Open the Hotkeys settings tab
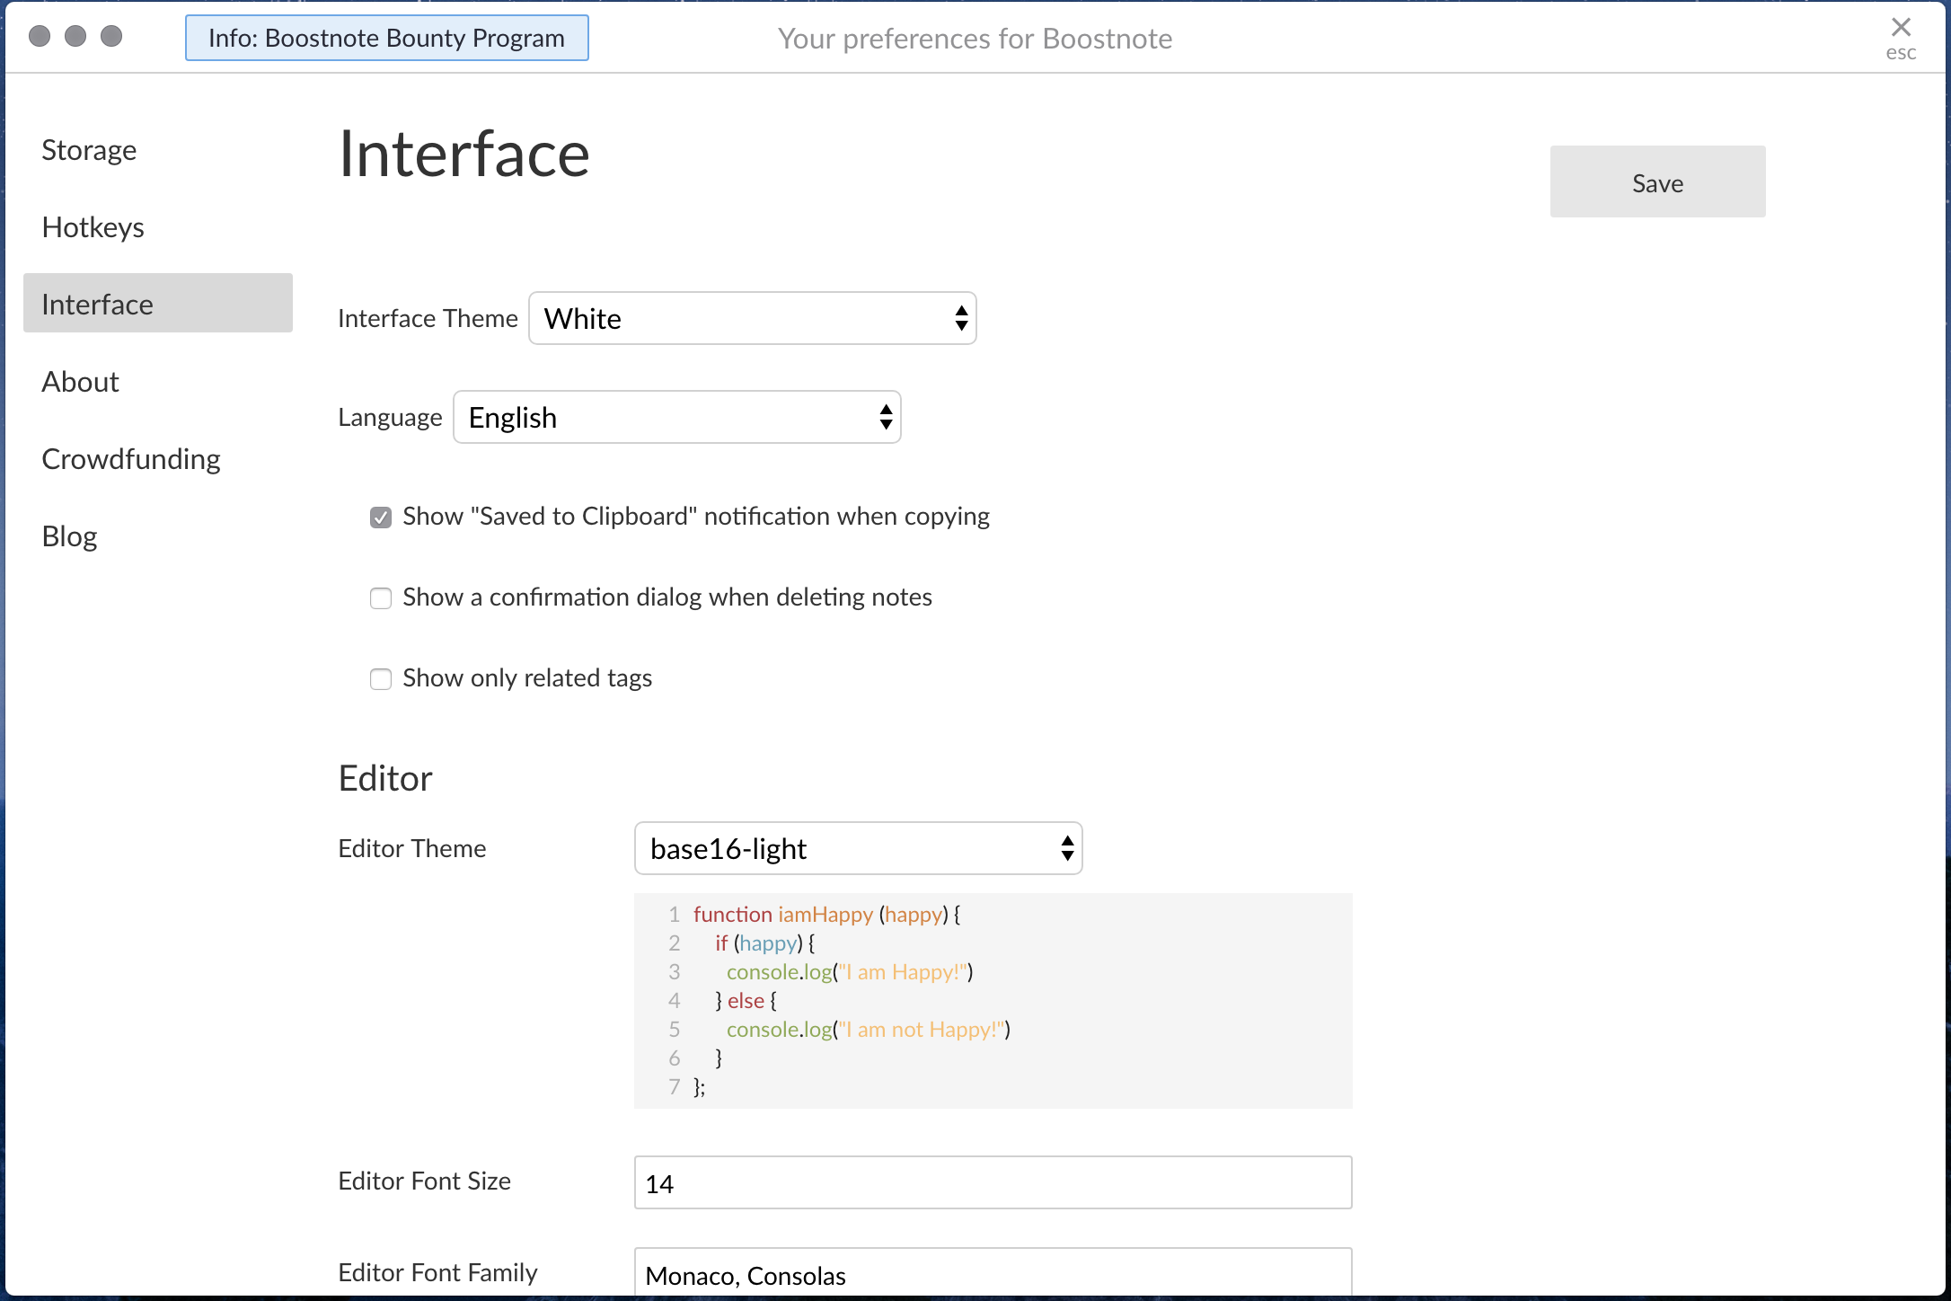 tap(93, 227)
